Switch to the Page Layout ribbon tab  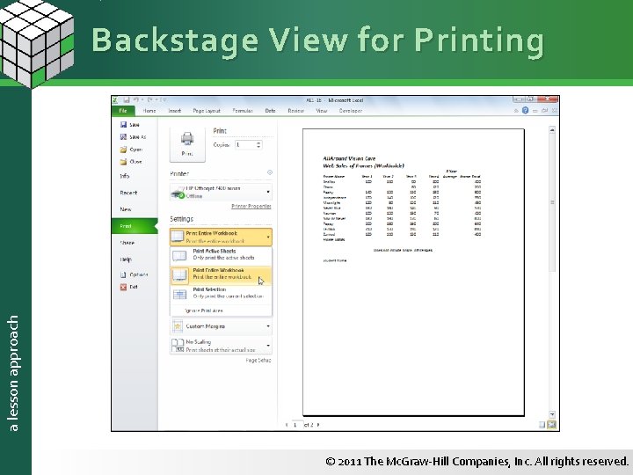point(207,110)
